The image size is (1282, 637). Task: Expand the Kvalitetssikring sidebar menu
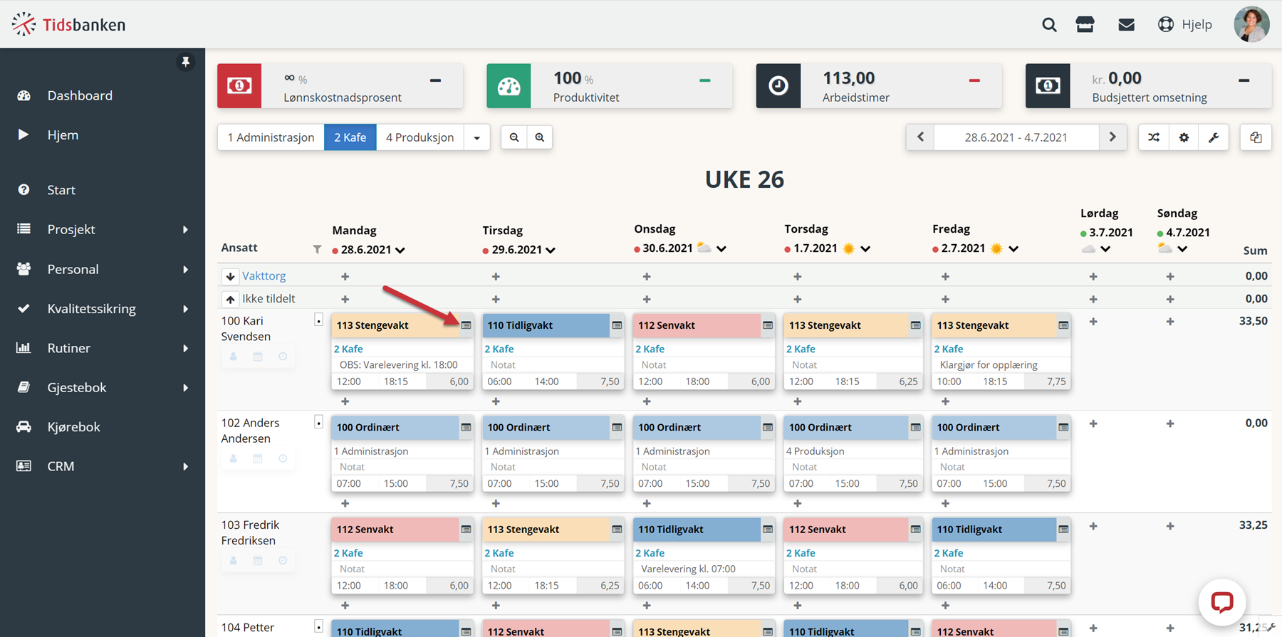(103, 308)
